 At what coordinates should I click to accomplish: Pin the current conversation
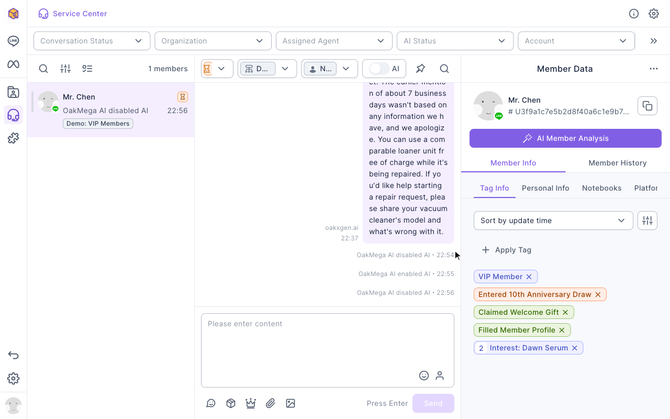420,69
